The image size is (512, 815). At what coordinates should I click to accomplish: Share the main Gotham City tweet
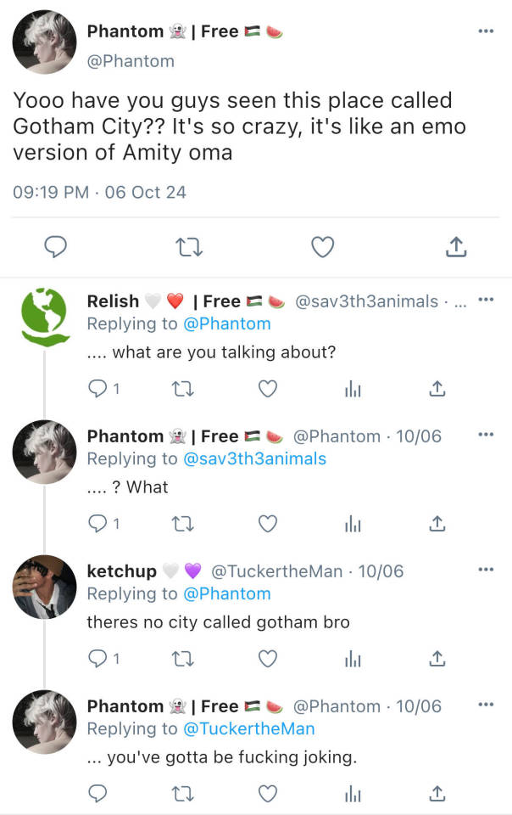pos(455,247)
